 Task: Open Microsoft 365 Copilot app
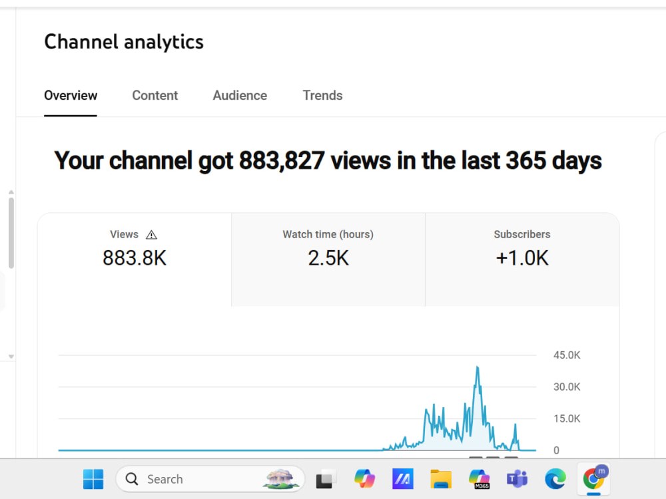point(479,479)
